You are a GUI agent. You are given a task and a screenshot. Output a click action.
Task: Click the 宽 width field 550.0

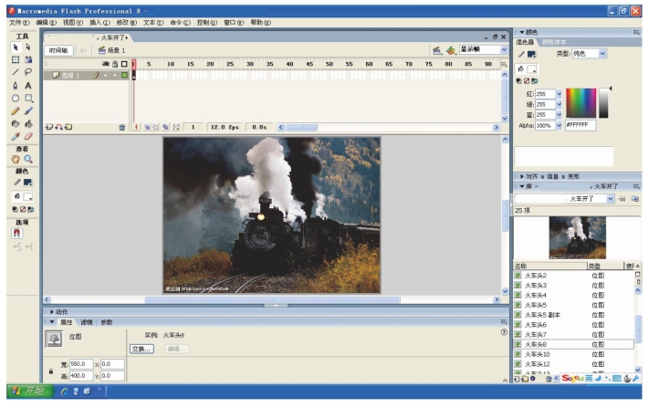click(x=81, y=364)
